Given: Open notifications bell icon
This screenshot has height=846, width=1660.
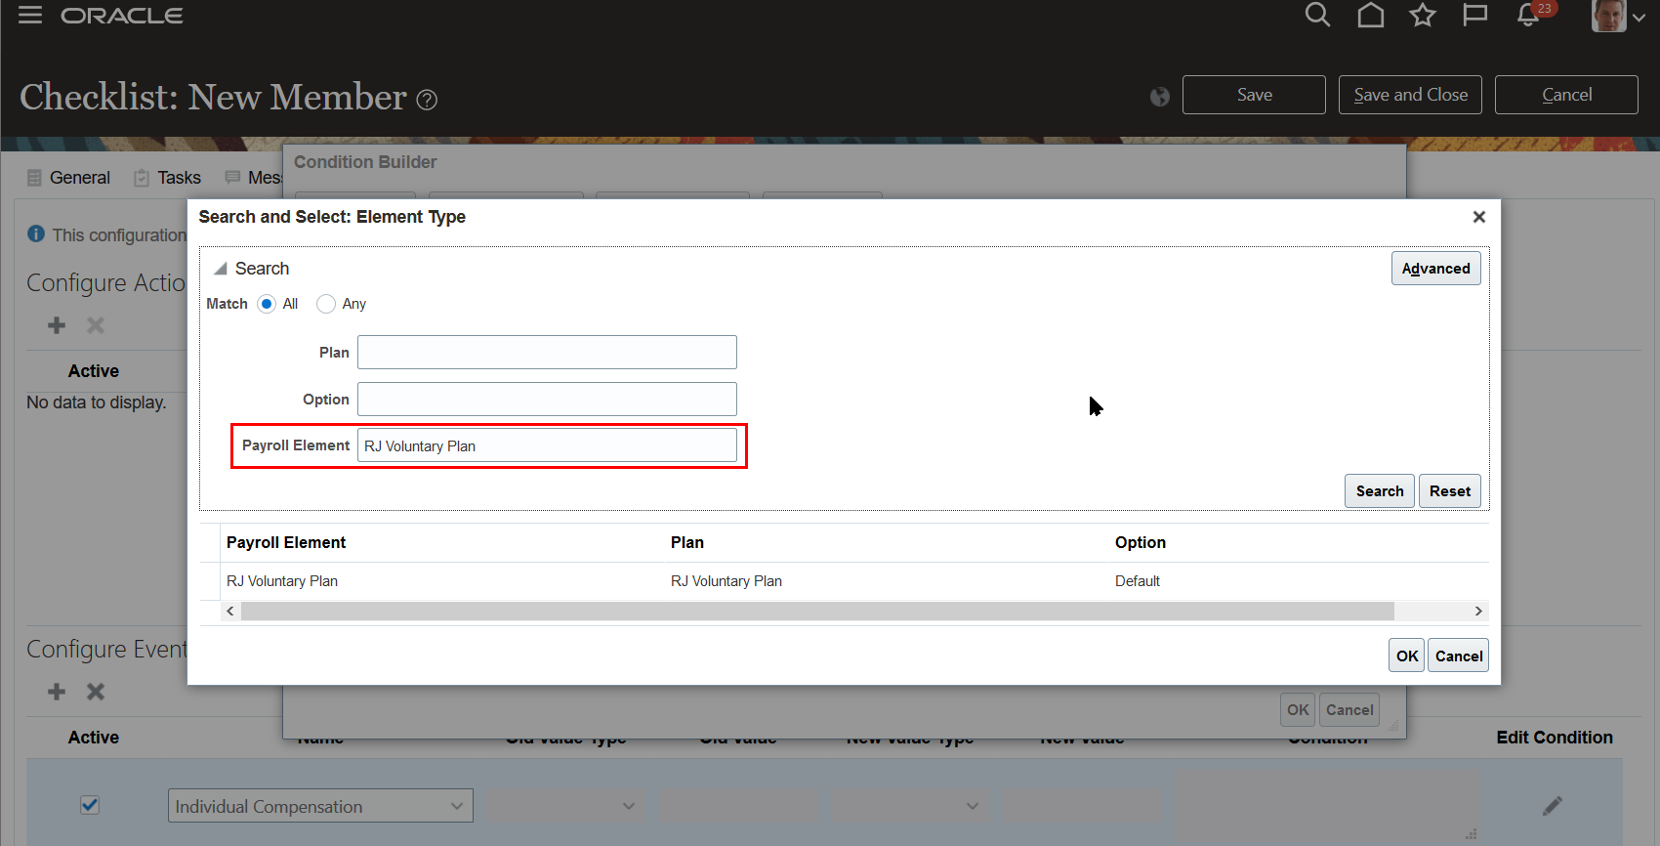Looking at the screenshot, I should pos(1528,16).
